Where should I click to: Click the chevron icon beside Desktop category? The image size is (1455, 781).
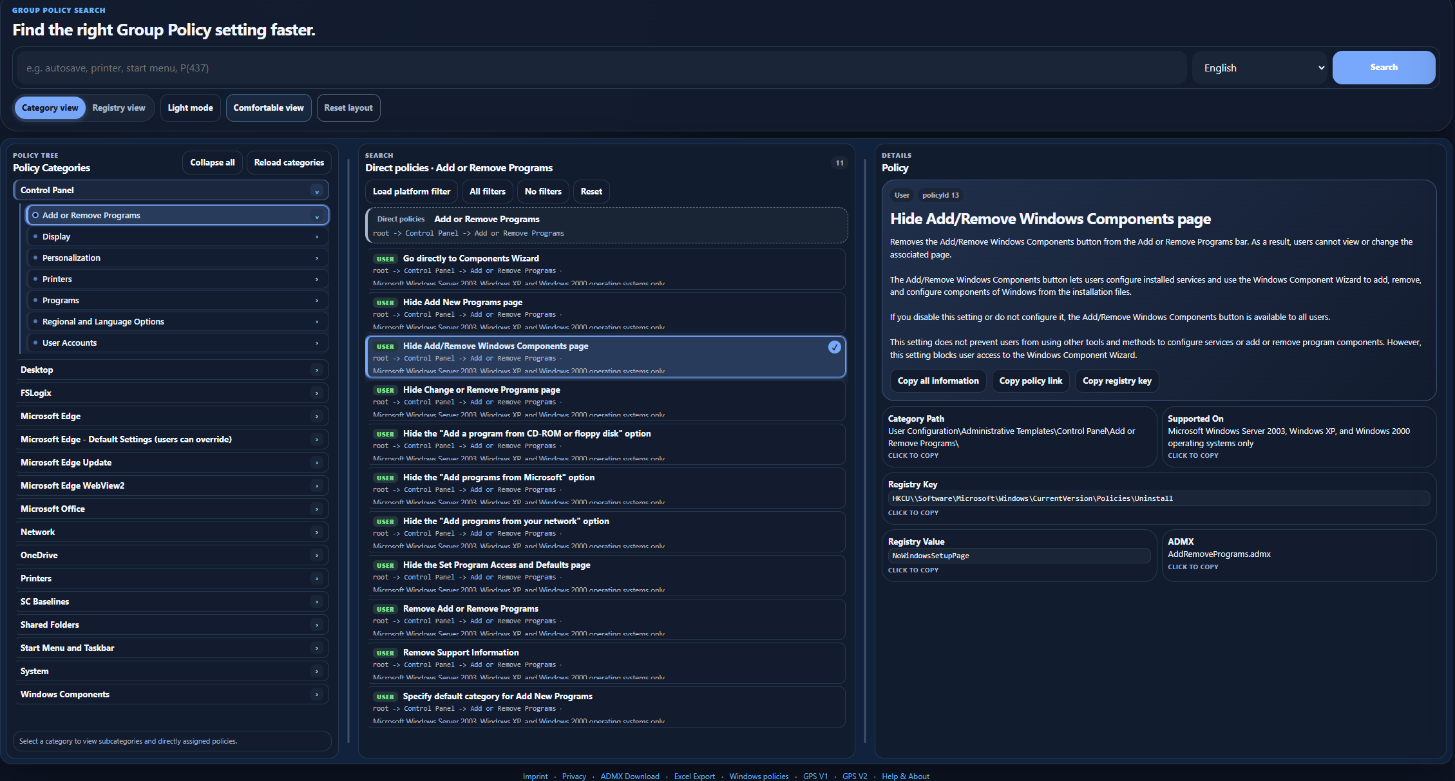click(x=316, y=370)
